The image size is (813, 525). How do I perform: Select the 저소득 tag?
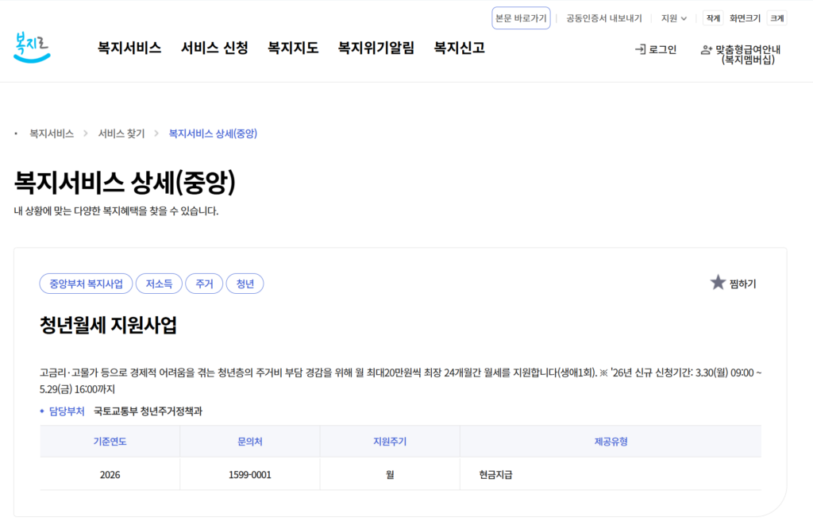159,284
